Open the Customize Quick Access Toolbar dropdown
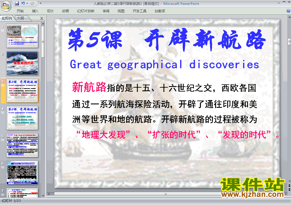The width and height of the screenshot is (291, 205). 40,3
